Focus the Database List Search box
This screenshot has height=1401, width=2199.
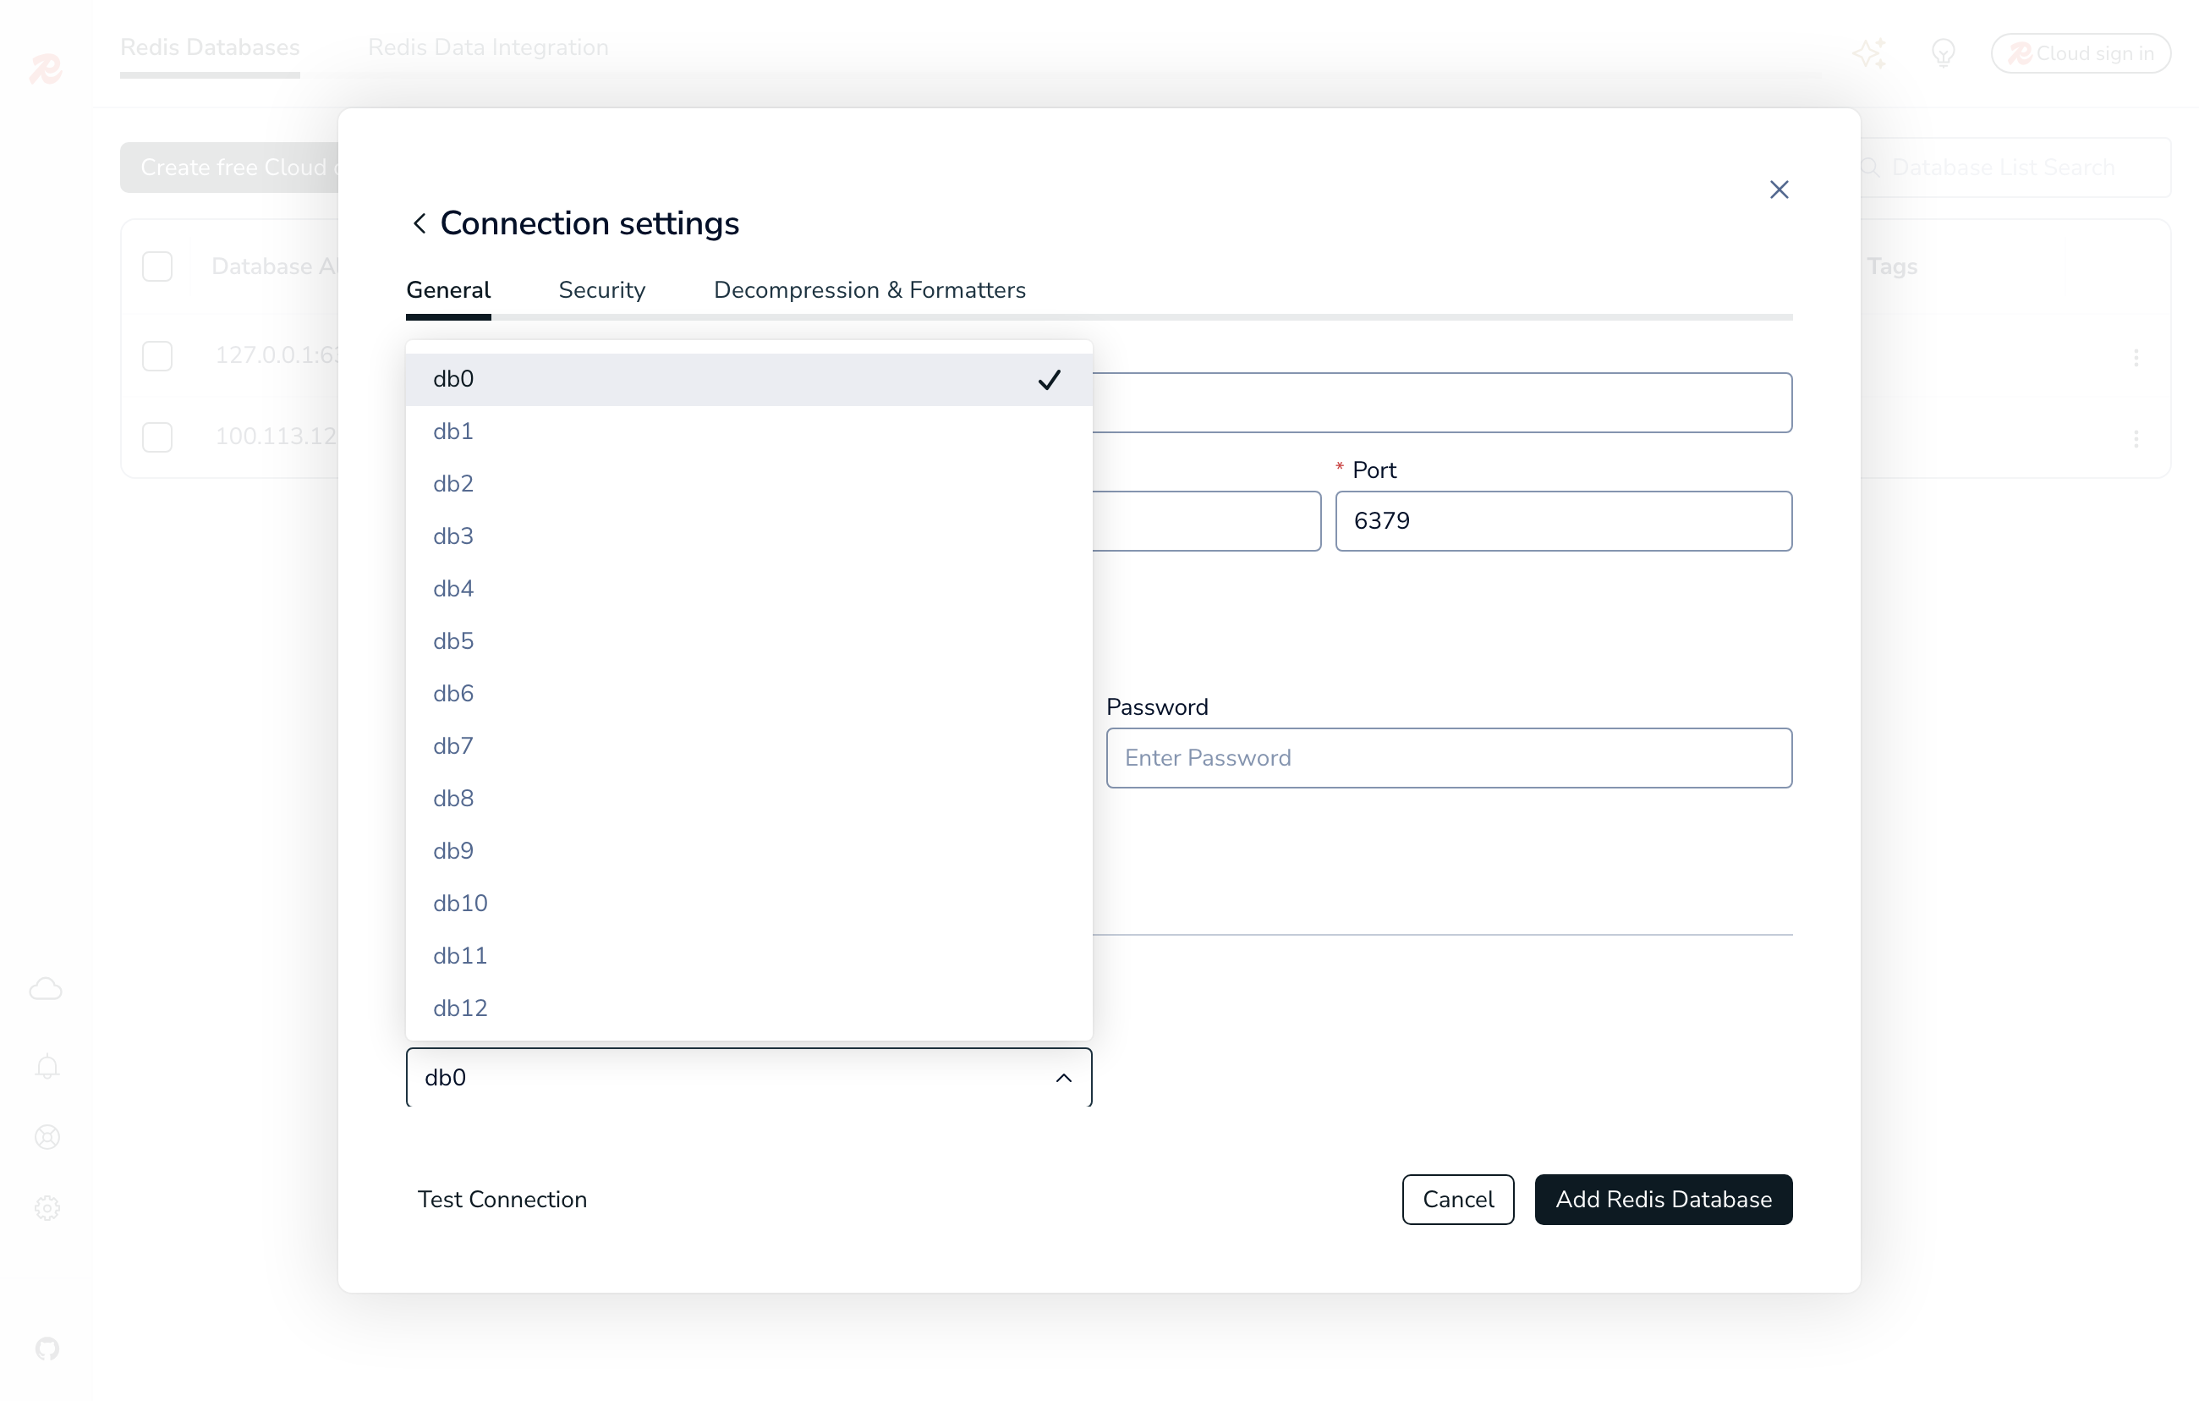tap(2015, 168)
